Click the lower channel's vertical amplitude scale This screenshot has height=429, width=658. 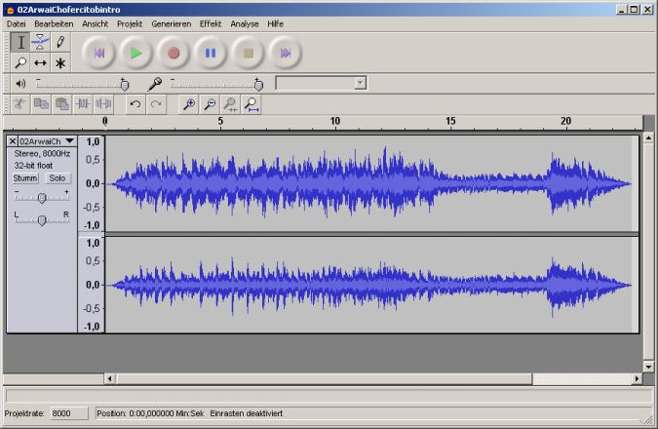(x=92, y=285)
